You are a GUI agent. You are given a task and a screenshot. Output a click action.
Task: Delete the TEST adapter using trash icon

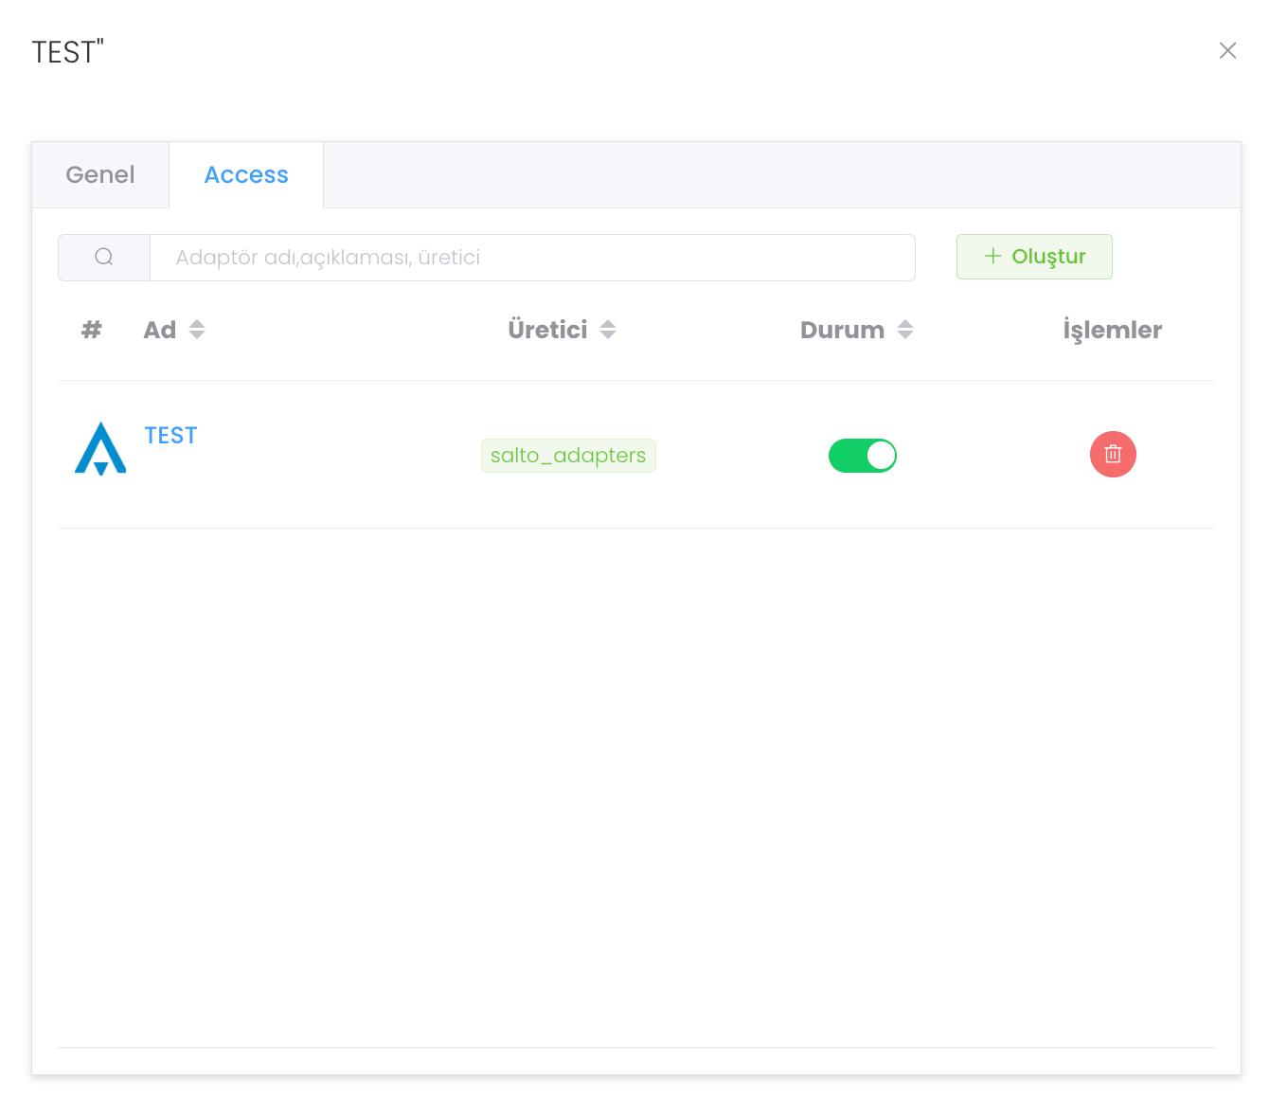(1113, 455)
